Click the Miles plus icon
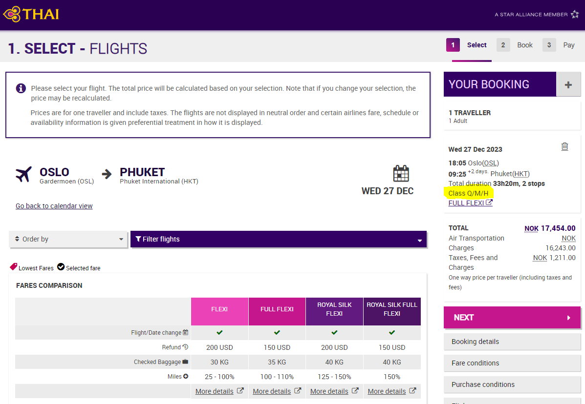 tap(186, 377)
